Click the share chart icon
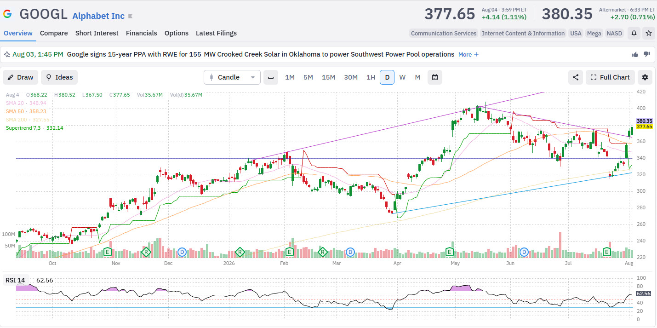 (x=576, y=77)
